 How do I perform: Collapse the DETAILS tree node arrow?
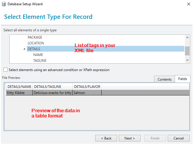24,49
